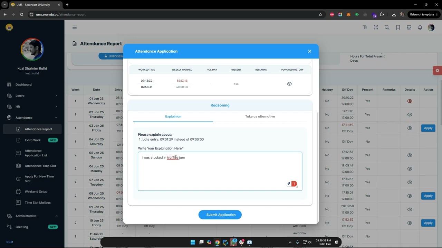The image size is (442, 248).
Task: Open Weekend Setup sidebar item
Action: (32, 192)
